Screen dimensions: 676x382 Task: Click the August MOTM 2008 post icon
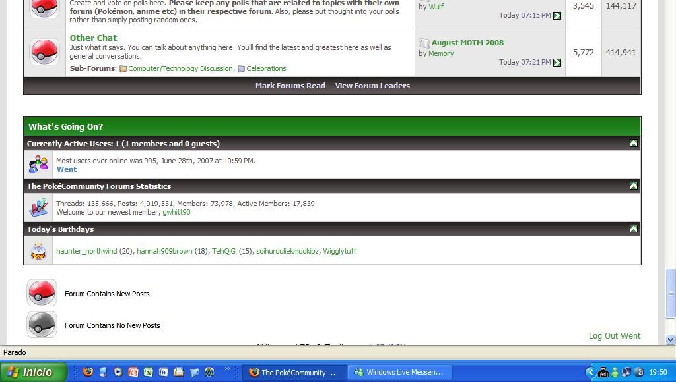[424, 43]
